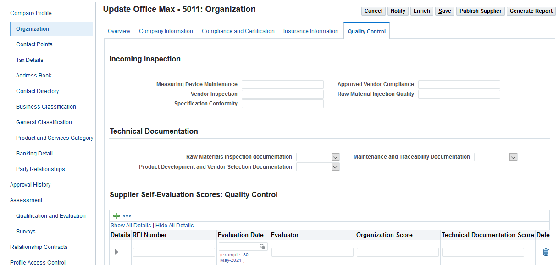
Task: Open Company Profile in the sidebar
Action: [31, 13]
